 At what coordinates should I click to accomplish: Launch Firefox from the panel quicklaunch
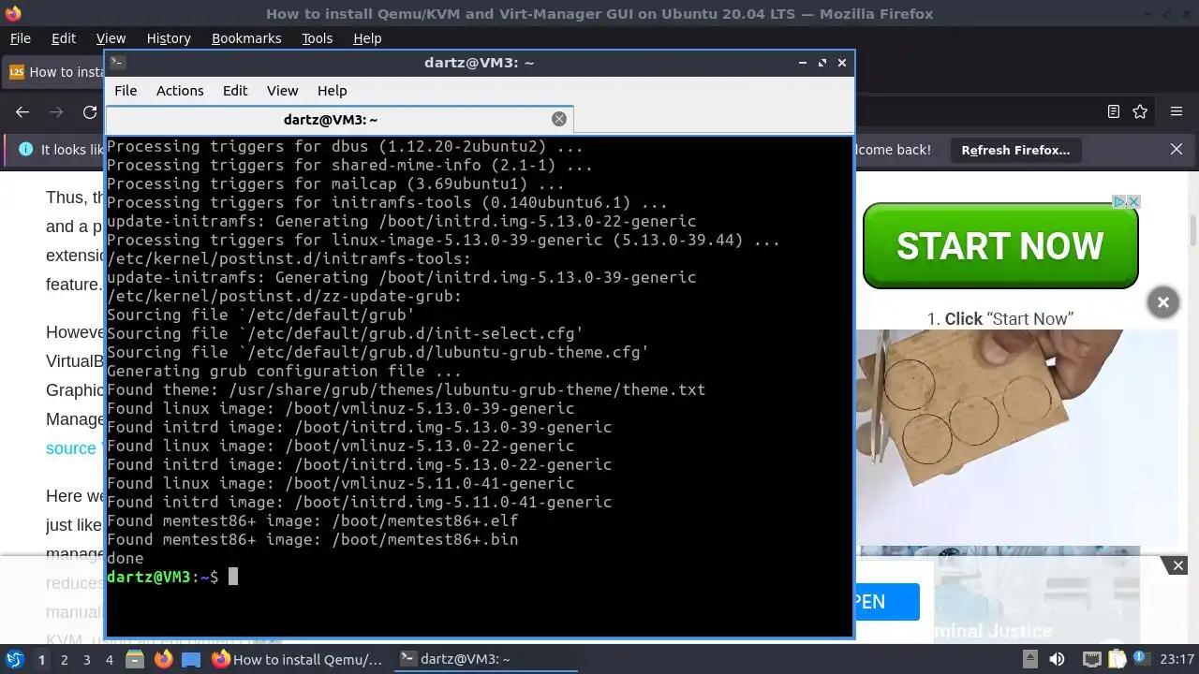click(x=163, y=659)
